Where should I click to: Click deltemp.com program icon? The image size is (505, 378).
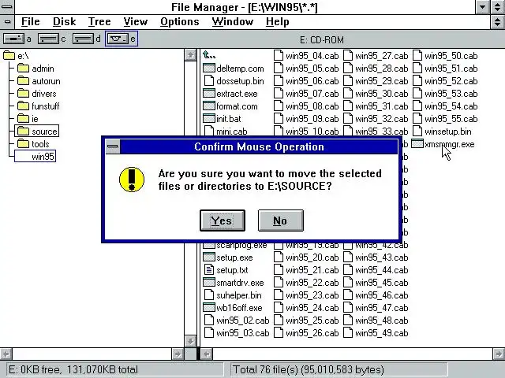click(x=209, y=69)
